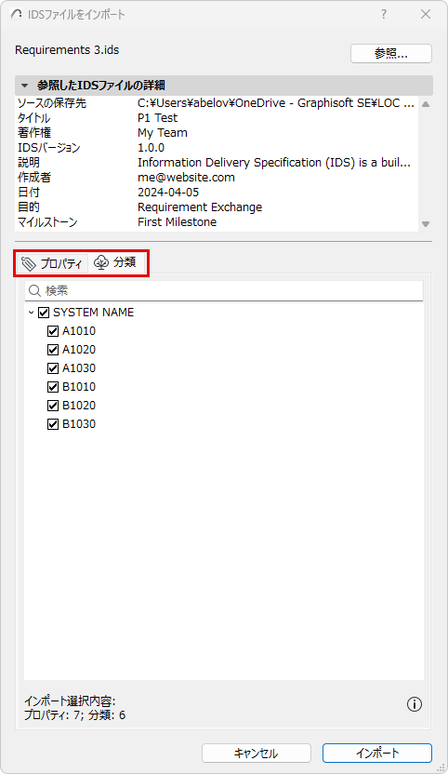
Task: Click the search magnifier icon
Action: tap(34, 291)
